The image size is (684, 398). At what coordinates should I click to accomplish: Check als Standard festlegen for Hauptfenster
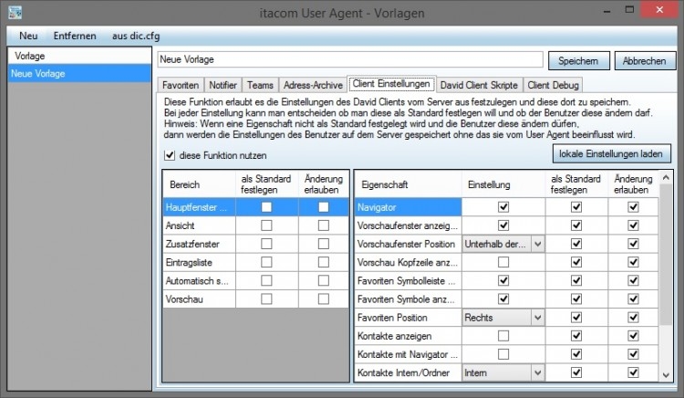(x=266, y=207)
